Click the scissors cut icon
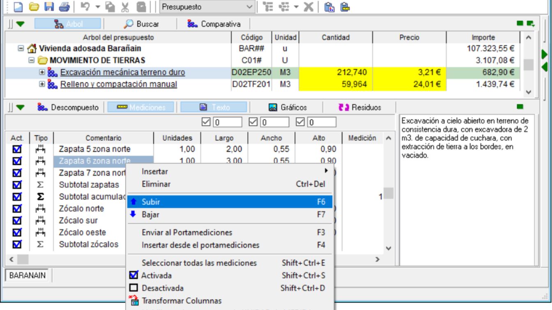The width and height of the screenshot is (552, 310). 125,7
